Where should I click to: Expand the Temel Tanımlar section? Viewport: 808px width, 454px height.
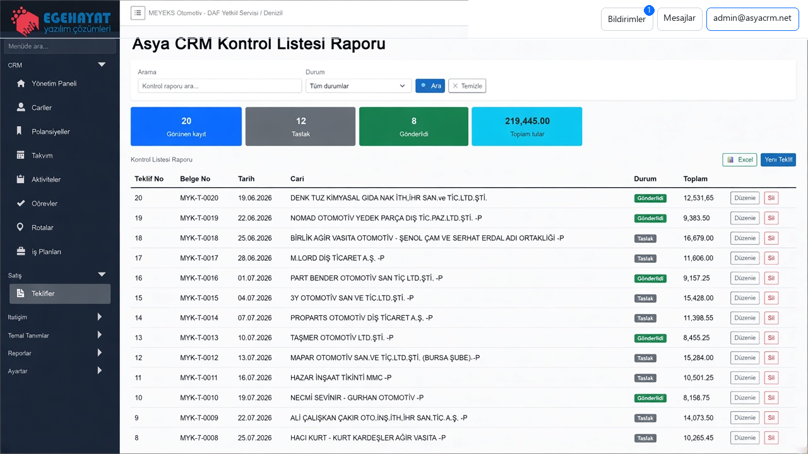(100, 335)
